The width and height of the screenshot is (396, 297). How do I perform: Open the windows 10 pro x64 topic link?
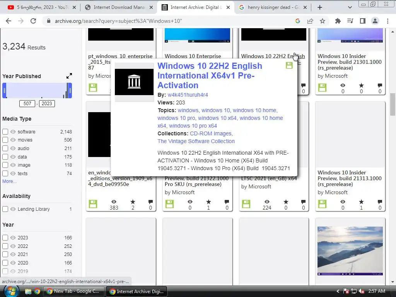(x=193, y=126)
